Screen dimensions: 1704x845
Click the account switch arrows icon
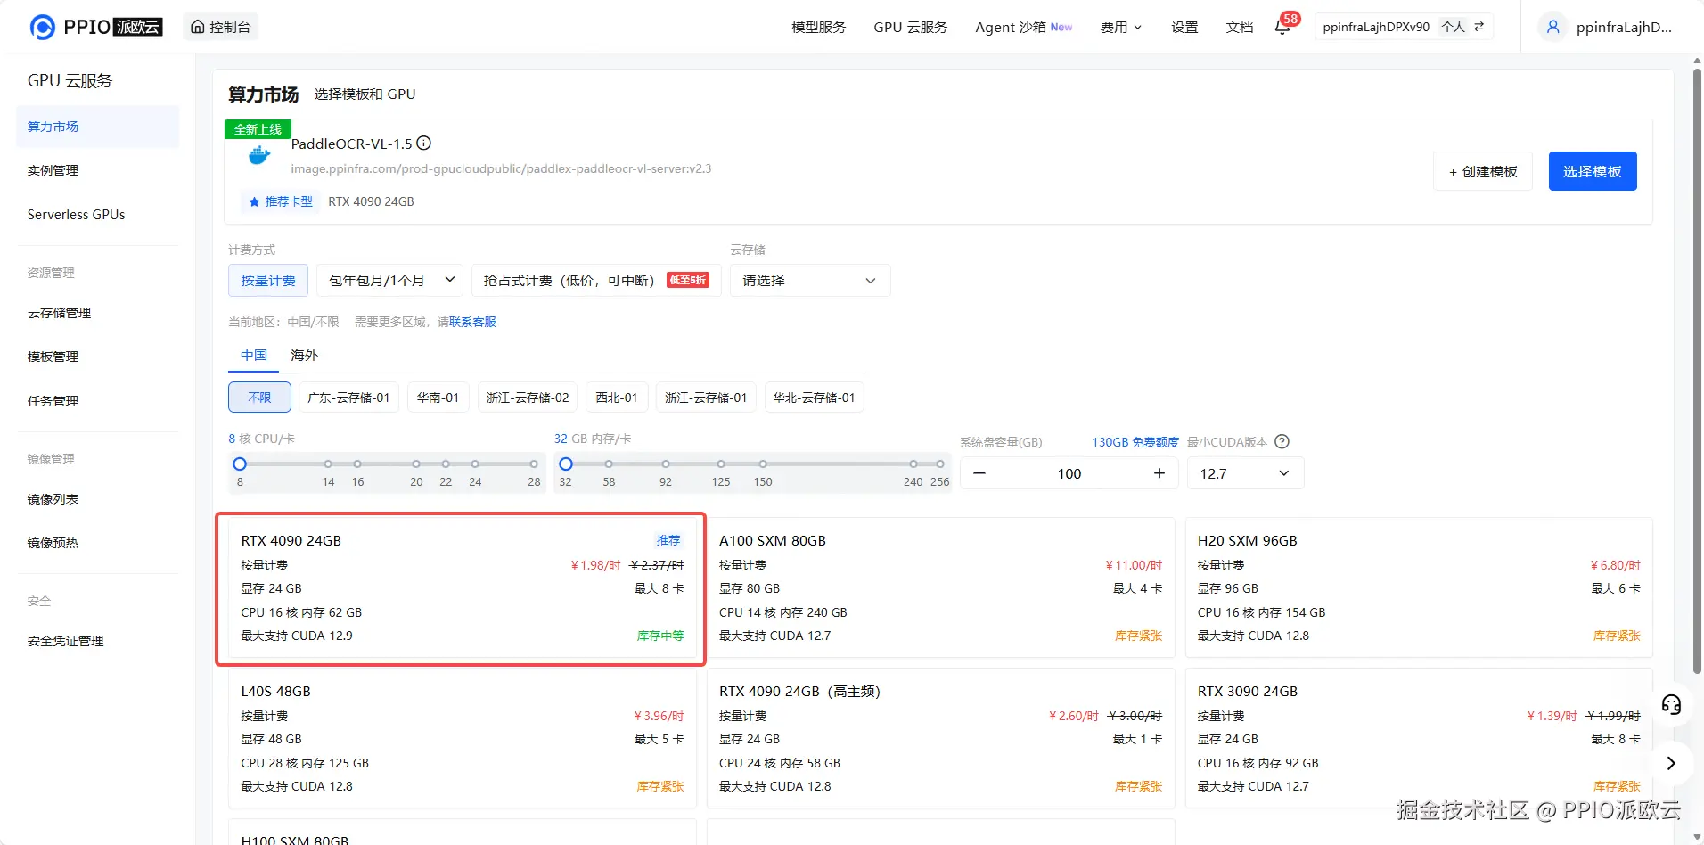(x=1479, y=27)
